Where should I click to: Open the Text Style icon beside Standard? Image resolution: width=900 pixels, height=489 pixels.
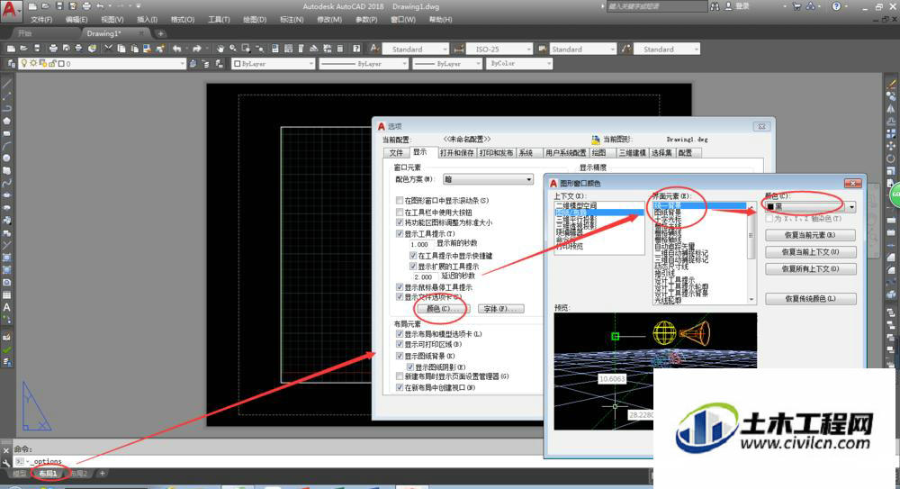coord(374,49)
